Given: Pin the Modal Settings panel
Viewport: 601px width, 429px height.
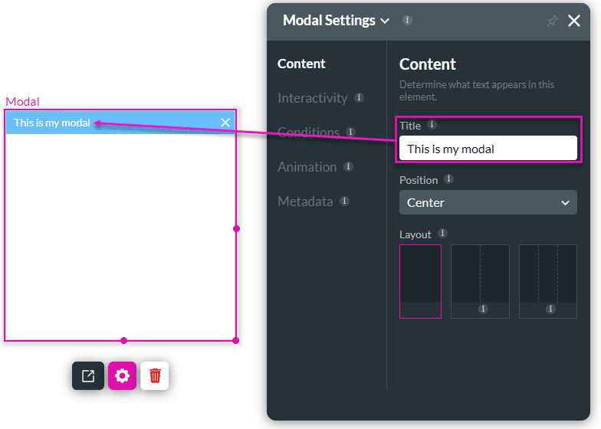Looking at the screenshot, I should coord(552,21).
